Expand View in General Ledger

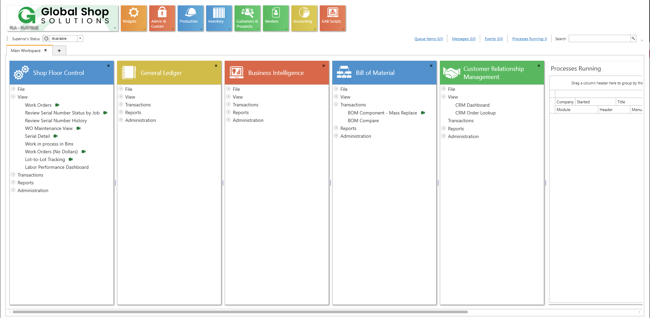[x=121, y=97]
